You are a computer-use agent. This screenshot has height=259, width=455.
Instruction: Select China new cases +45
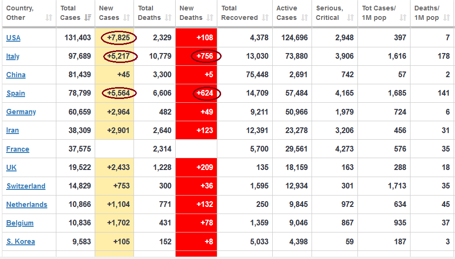124,75
